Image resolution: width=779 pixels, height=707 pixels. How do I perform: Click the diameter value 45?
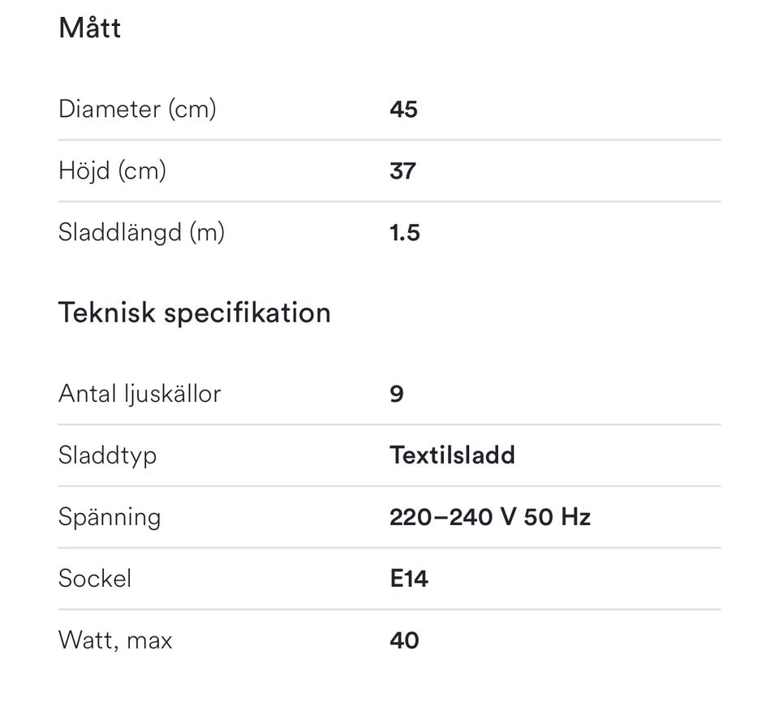click(x=403, y=109)
